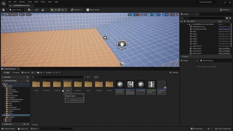Toggle grid snapping in the viewport
Viewport: 233px width, 131px height.
coord(149,15)
